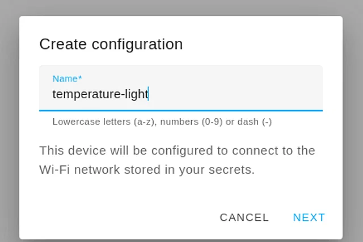Click the "Create configuration" dialog title
Image resolution: width=363 pixels, height=242 pixels.
(x=111, y=44)
